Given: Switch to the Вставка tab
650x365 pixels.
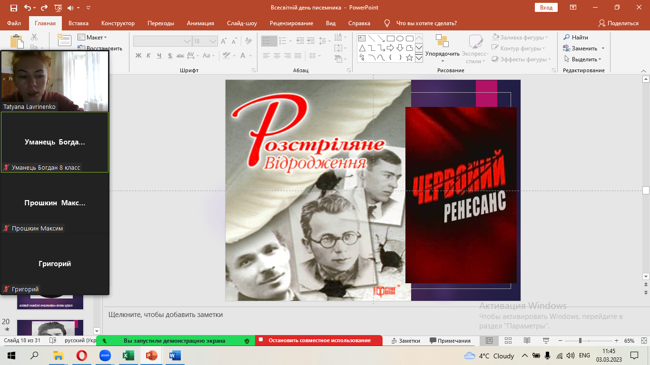Looking at the screenshot, I should [79, 23].
